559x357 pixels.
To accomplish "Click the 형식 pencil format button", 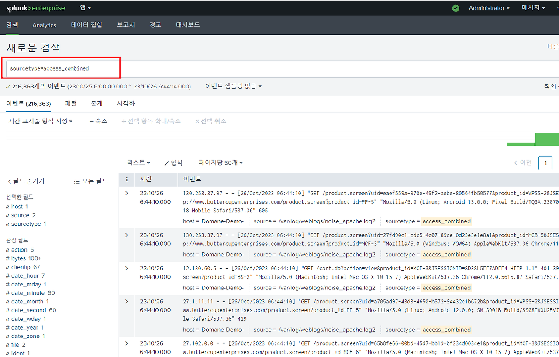I will tap(173, 163).
